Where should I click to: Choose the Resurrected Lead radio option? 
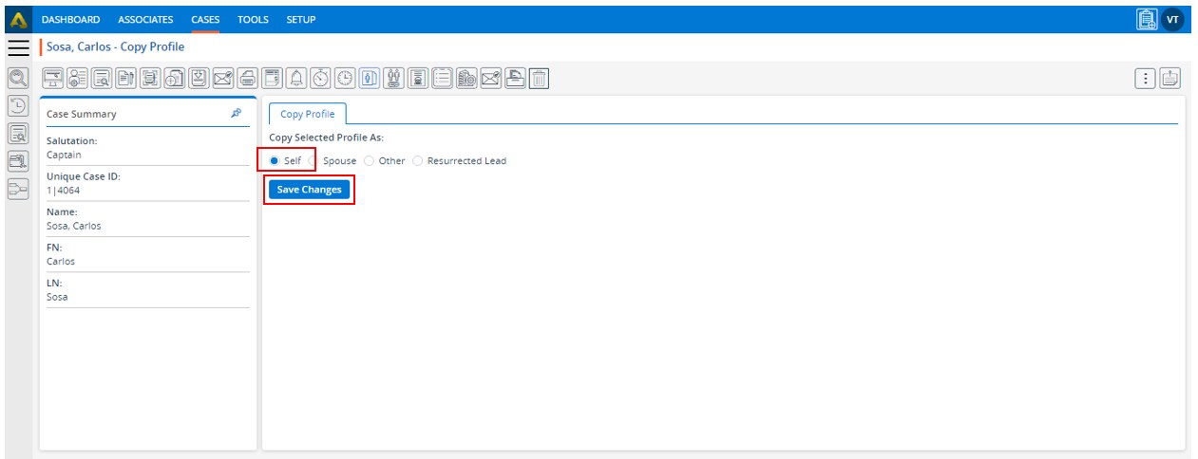[x=418, y=161]
